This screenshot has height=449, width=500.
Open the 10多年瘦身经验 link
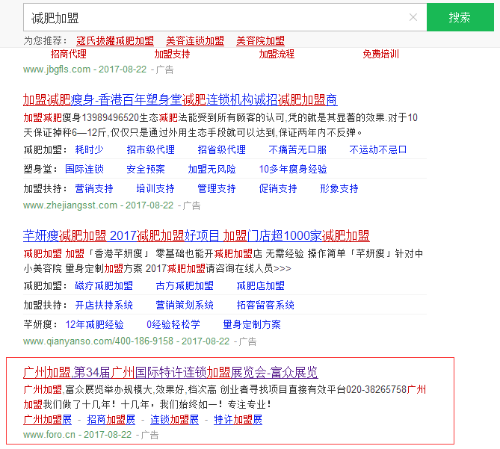(293, 169)
